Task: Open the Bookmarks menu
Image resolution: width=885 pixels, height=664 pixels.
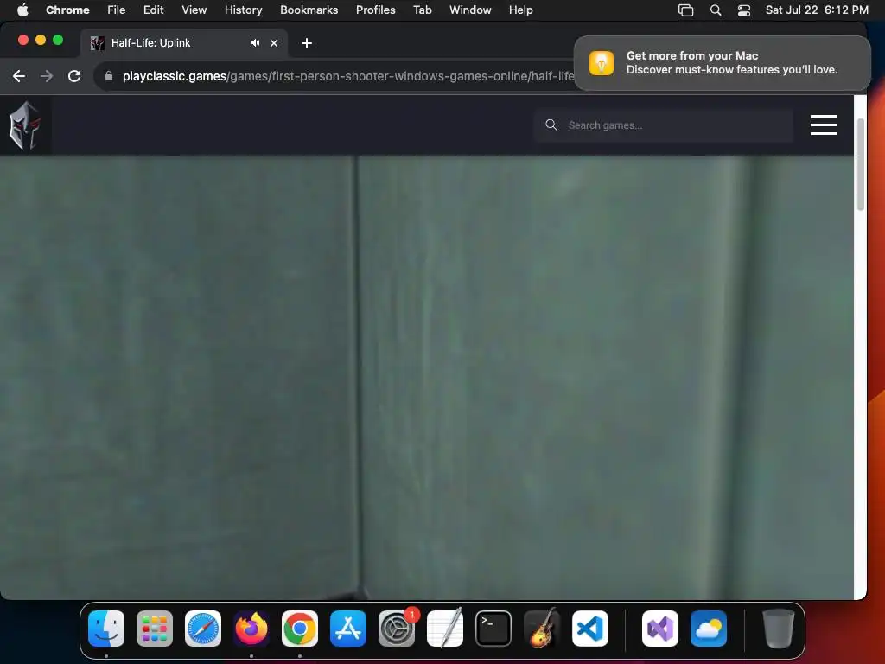Action: pyautogui.click(x=309, y=10)
